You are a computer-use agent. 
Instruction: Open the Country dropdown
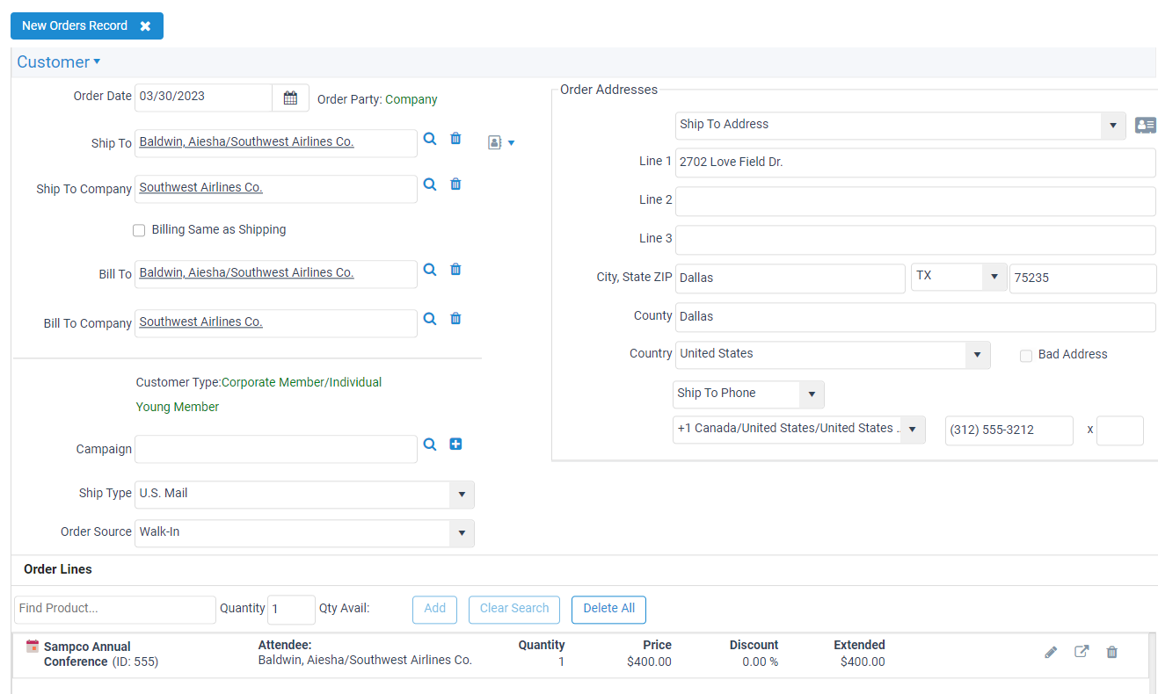978,355
